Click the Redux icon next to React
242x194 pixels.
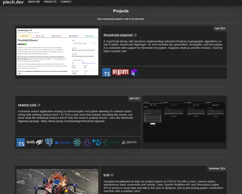pos(87,142)
